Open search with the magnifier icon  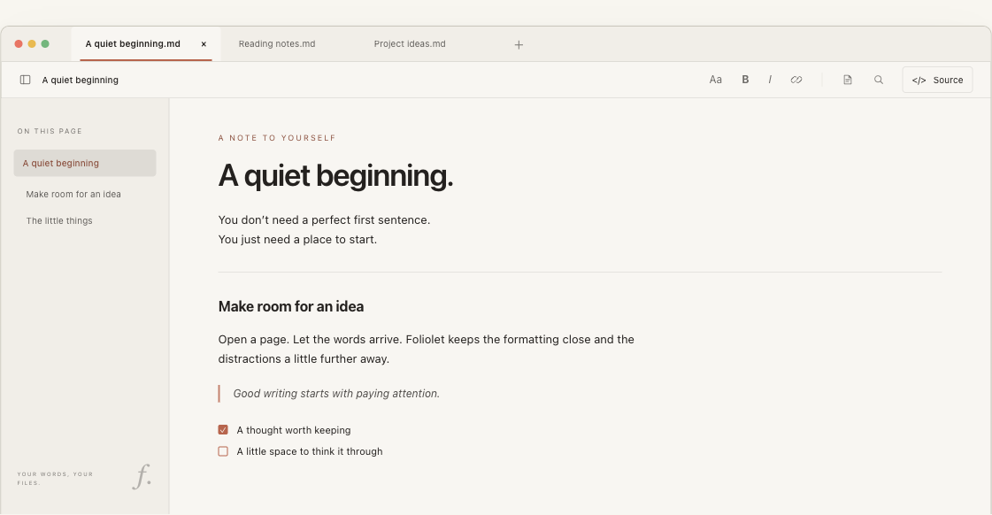pos(879,80)
